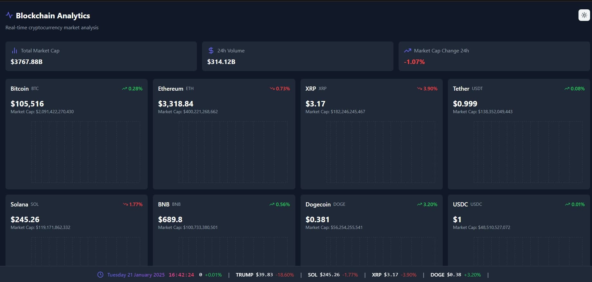Select the Dogecoin card title
The width and height of the screenshot is (592, 282).
coord(318,205)
